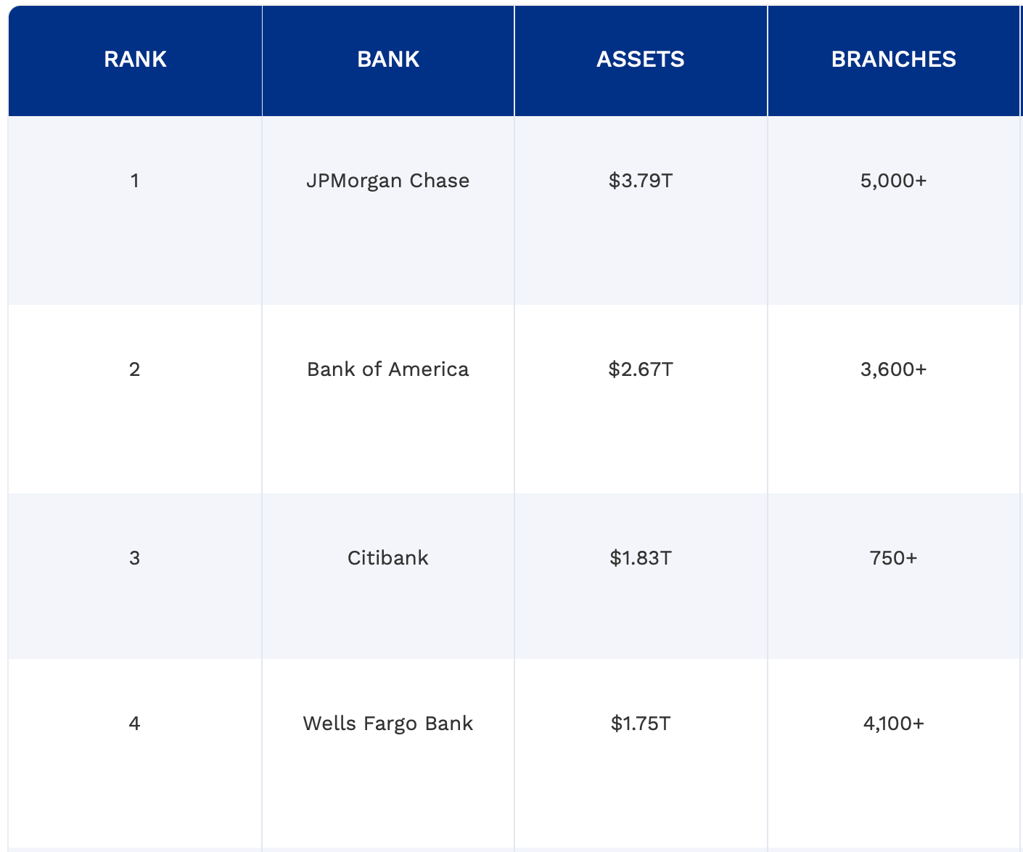The width and height of the screenshot is (1023, 852).
Task: Select the JPMorgan Chase cell
Action: tap(388, 180)
